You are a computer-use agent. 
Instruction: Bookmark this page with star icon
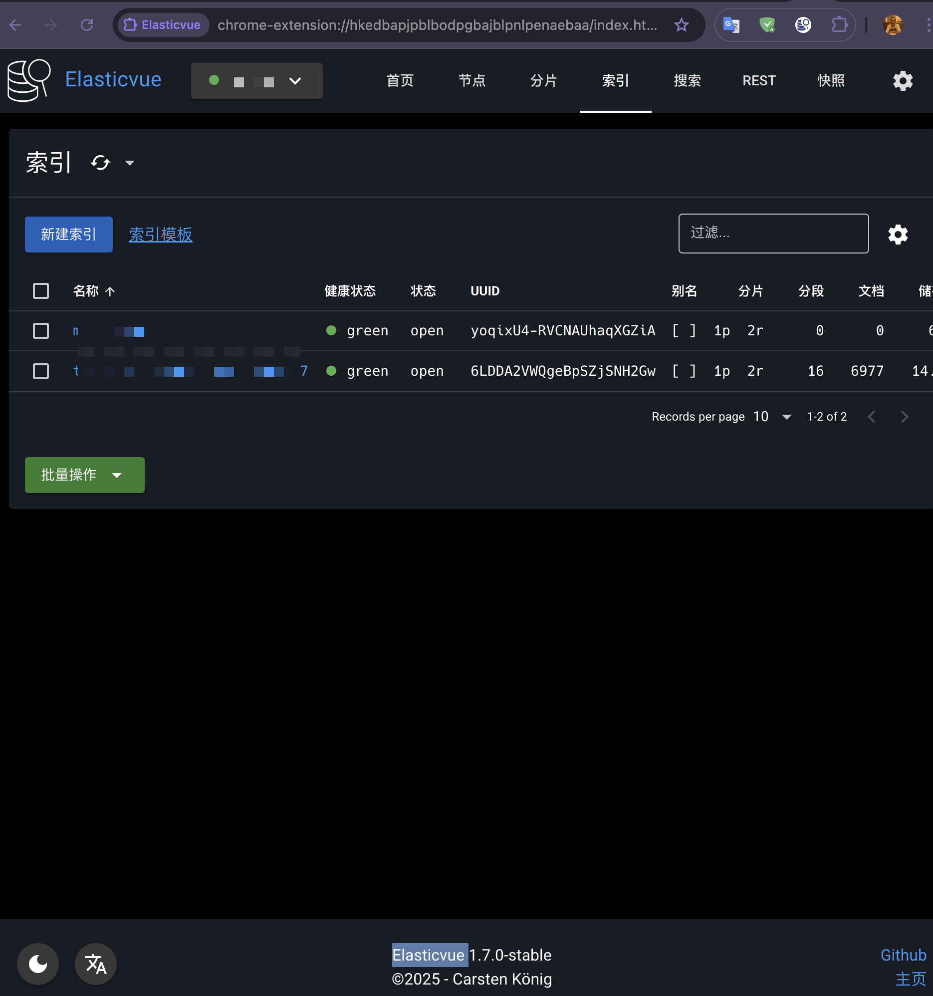coord(681,24)
